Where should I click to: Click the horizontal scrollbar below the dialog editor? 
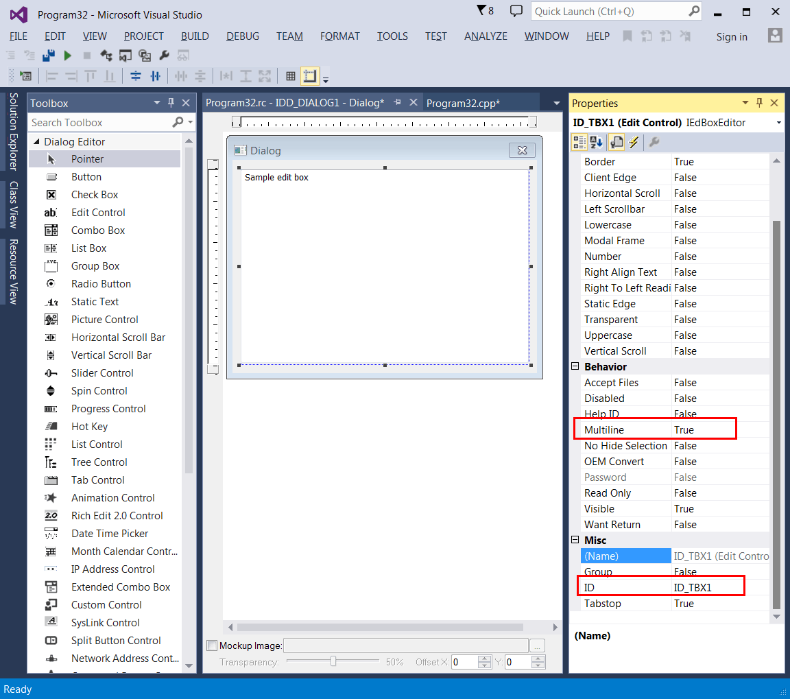tap(380, 627)
